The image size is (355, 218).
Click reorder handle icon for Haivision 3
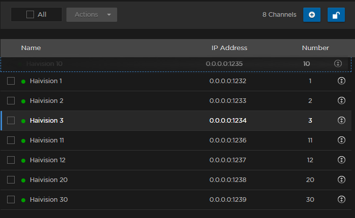click(x=341, y=121)
